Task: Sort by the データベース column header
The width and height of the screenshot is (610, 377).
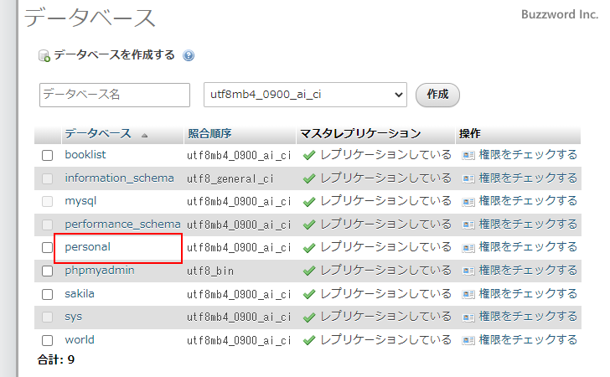Action: (x=98, y=134)
